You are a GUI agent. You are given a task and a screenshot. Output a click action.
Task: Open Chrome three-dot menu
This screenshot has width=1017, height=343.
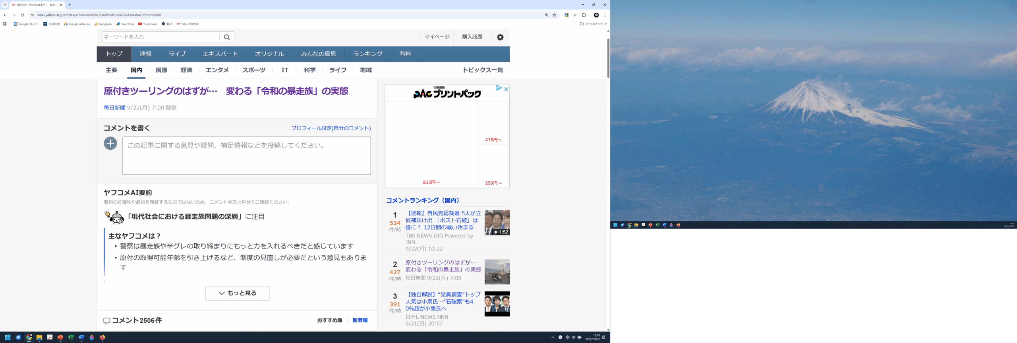coord(605,15)
